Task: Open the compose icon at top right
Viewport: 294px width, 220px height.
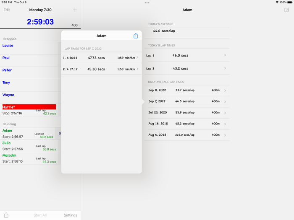Action: click(x=286, y=10)
